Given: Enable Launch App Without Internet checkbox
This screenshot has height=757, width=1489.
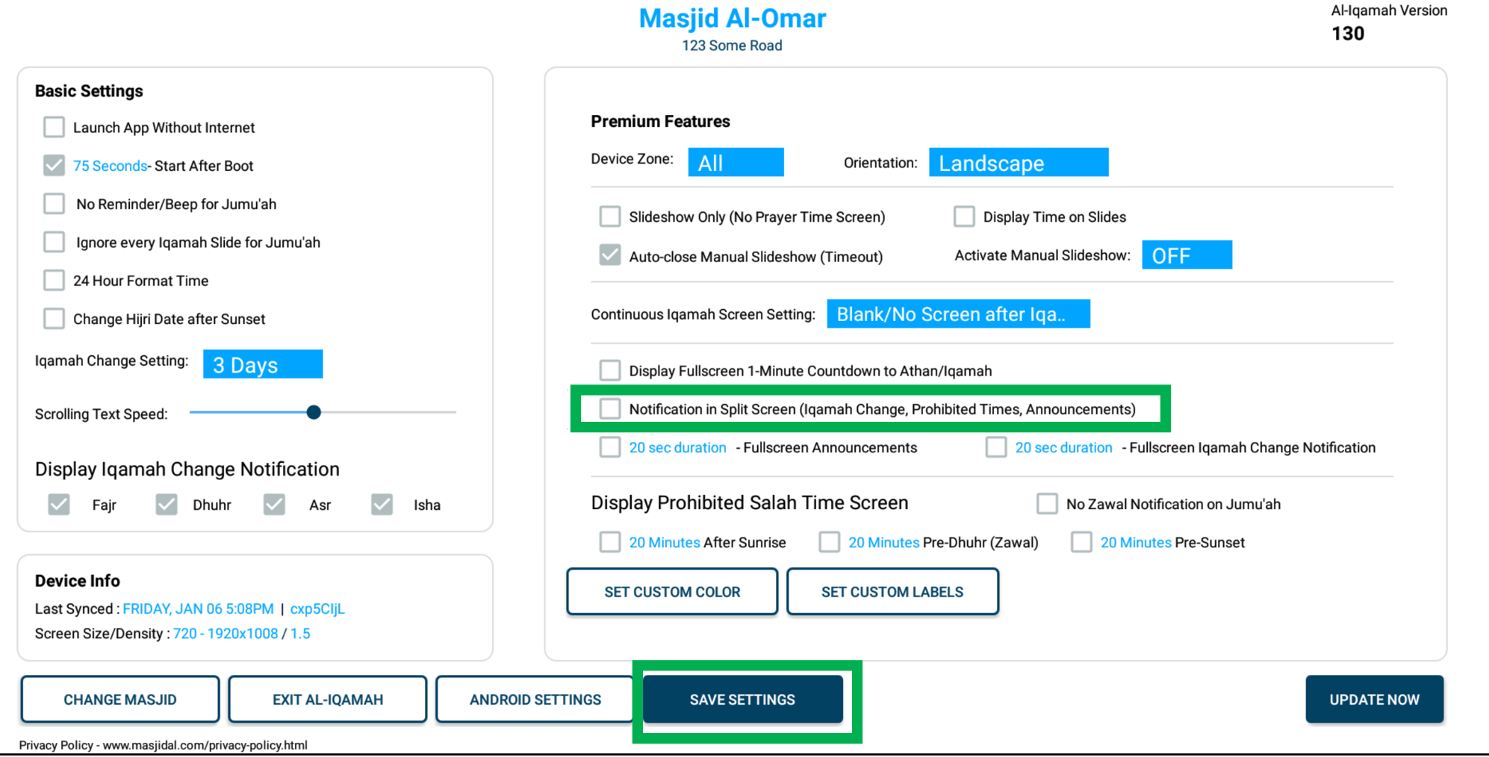Looking at the screenshot, I should coord(54,127).
